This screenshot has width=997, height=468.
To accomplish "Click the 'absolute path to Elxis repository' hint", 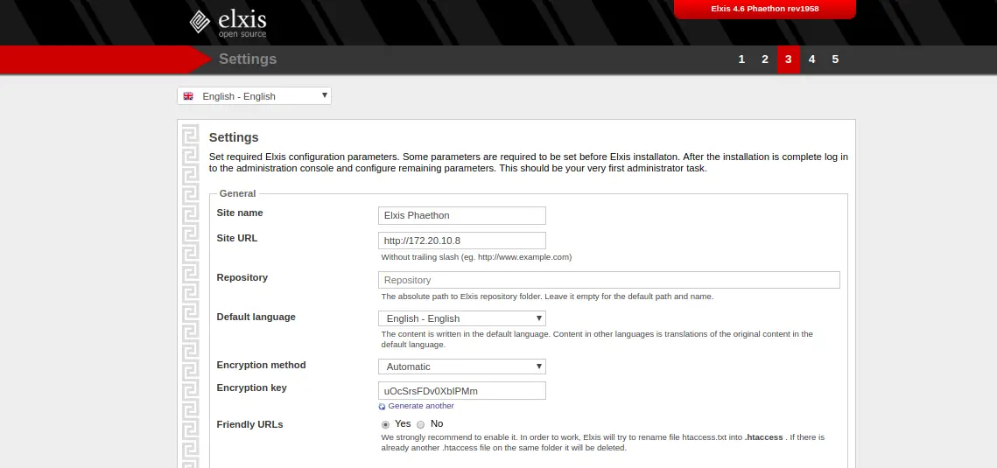I will pyautogui.click(x=547, y=297).
